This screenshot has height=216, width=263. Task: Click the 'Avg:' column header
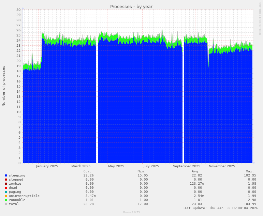point(195,171)
